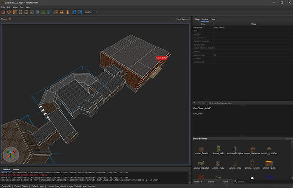Flip selection vertically
The image size is (293, 188).
(x=68, y=12)
